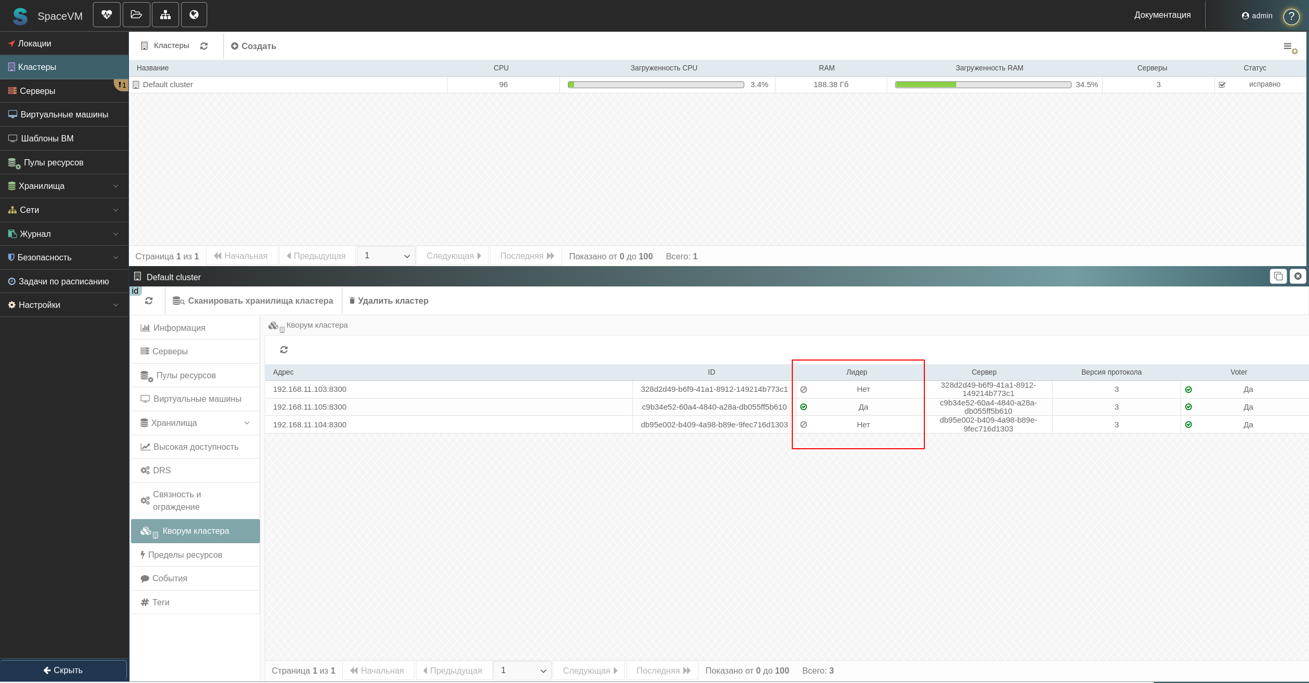Image resolution: width=1309 pixels, height=683 pixels.
Task: Click green leader check for 192.168.11.105
Action: (x=804, y=407)
